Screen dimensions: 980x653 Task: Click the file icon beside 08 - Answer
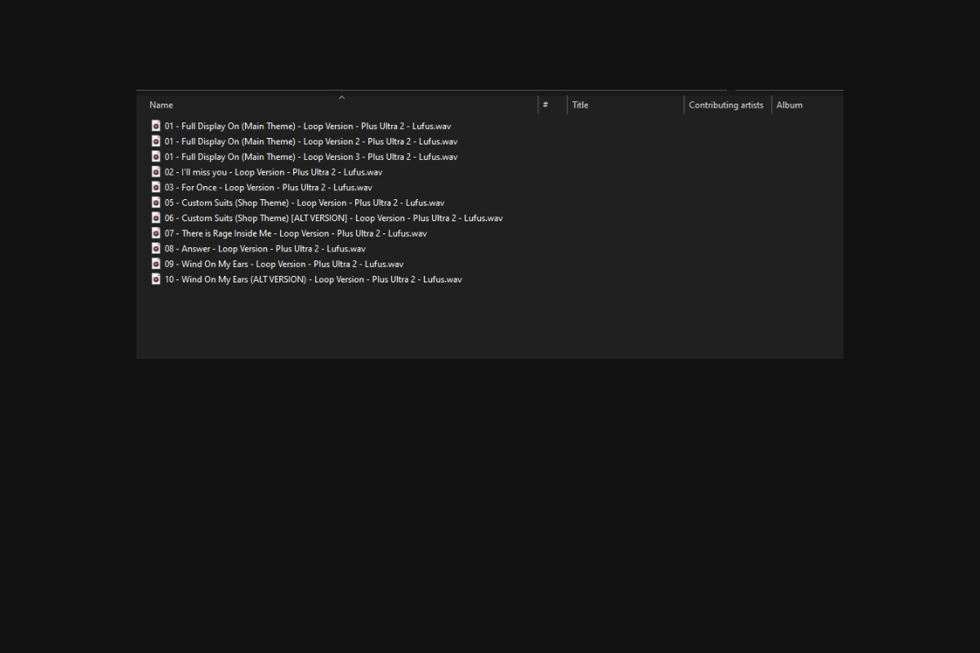coord(156,248)
